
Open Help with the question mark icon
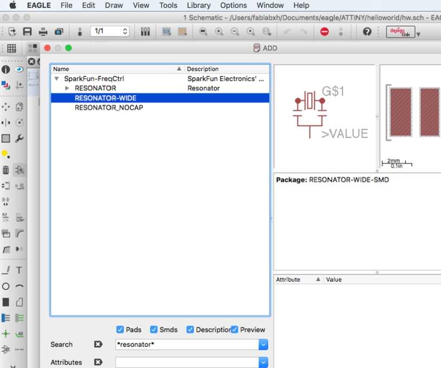pos(367,31)
